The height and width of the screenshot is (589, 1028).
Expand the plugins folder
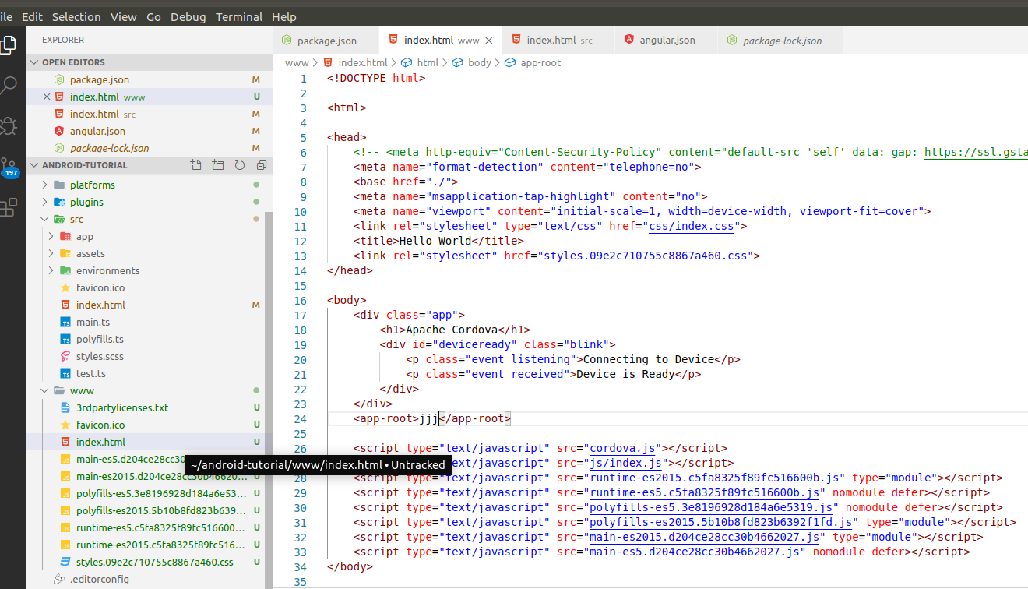(x=44, y=202)
